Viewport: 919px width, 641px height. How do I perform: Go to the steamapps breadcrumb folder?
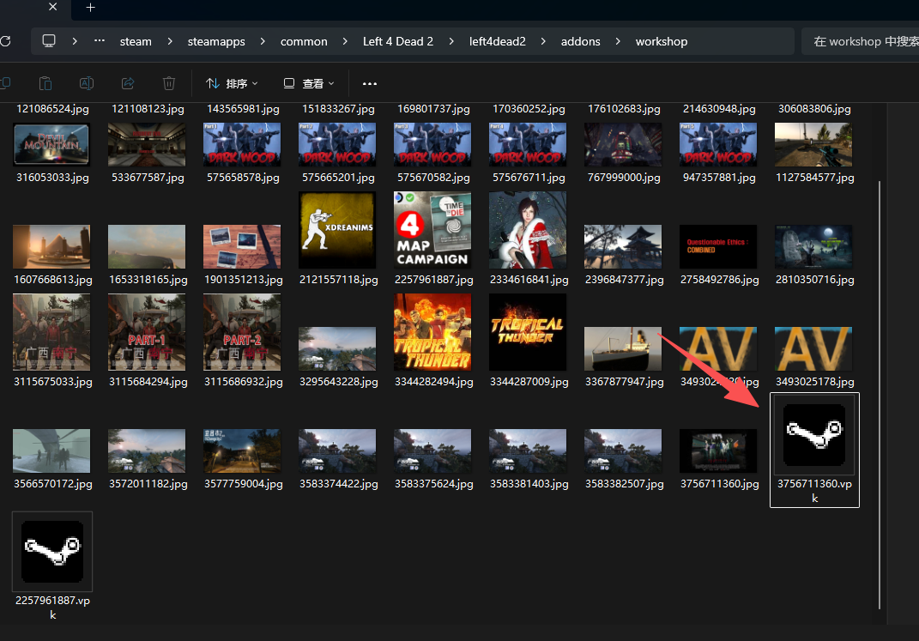coord(216,41)
